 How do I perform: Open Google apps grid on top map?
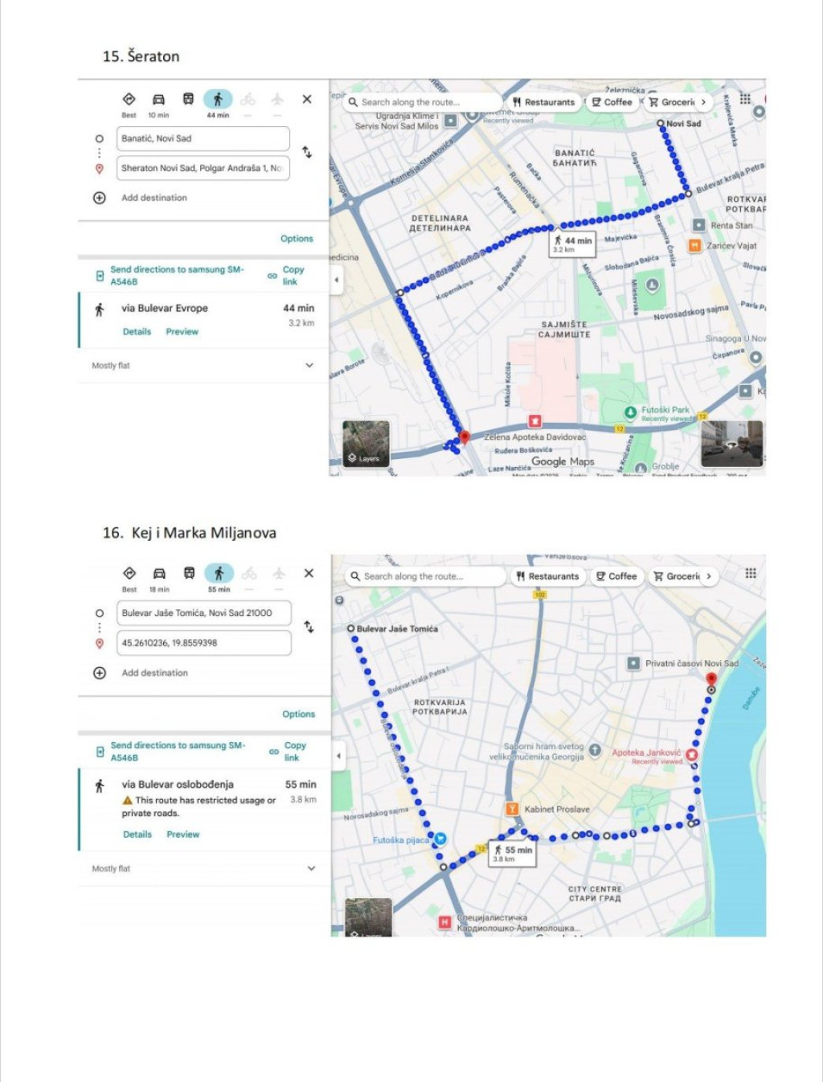(745, 99)
